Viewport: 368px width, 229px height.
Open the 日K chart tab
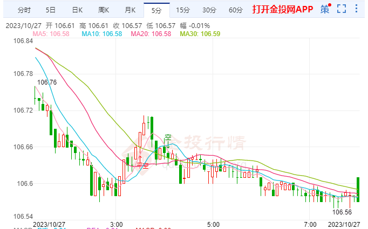click(x=77, y=10)
